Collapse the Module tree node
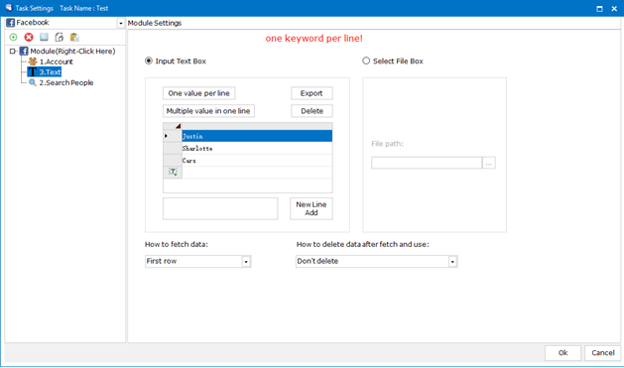624x368 pixels. point(13,51)
